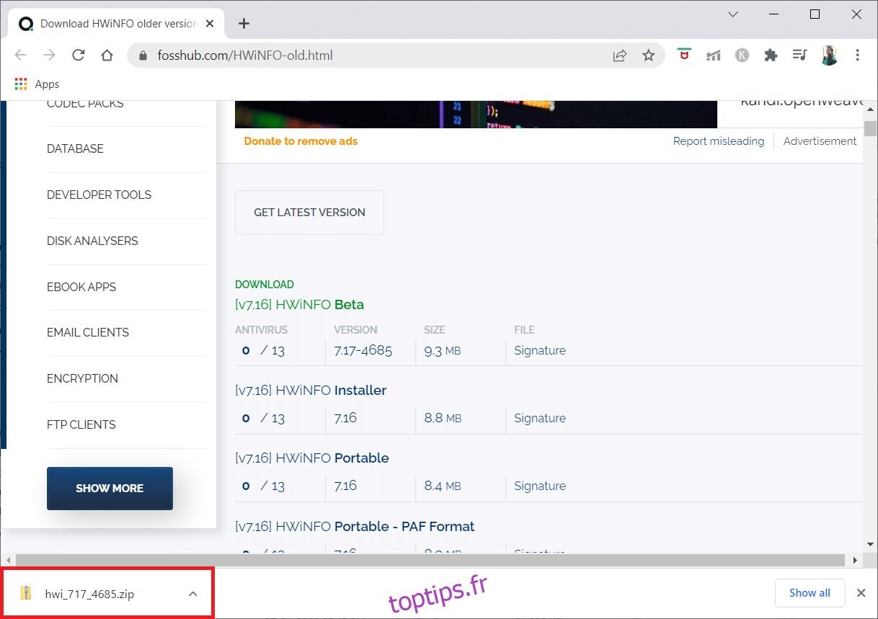Open Chrome three-dot menu
Viewport: 878px width, 619px height.
(x=857, y=55)
